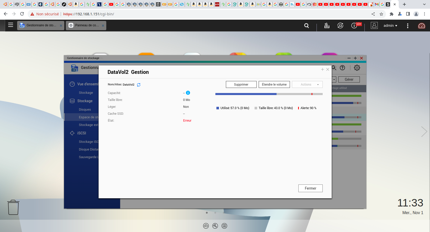Viewport: 430px width, 232px height.
Task: Open the Stockage section in sidebar
Action: tap(81, 101)
